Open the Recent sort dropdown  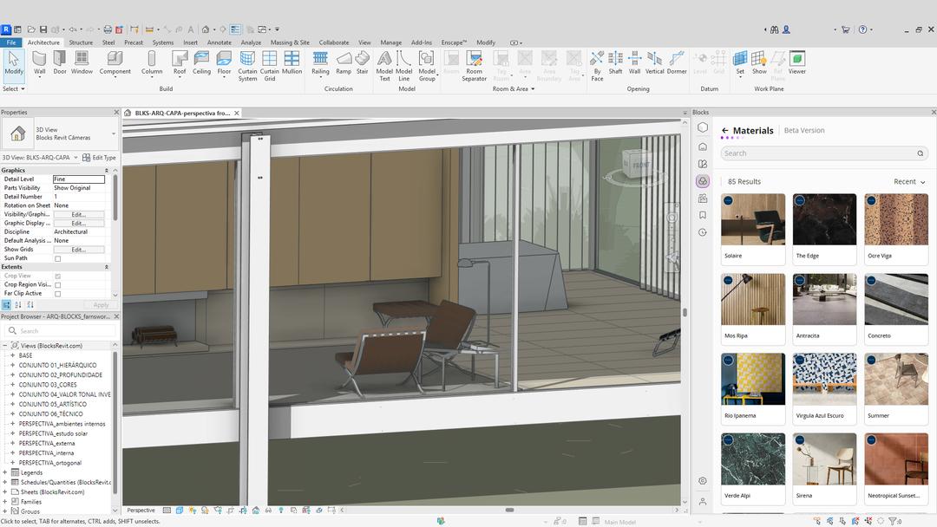[909, 182]
